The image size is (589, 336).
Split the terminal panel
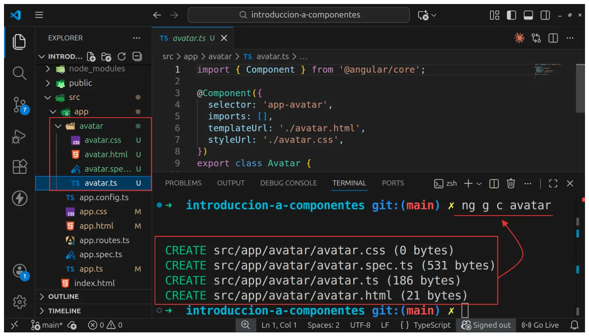point(494,183)
